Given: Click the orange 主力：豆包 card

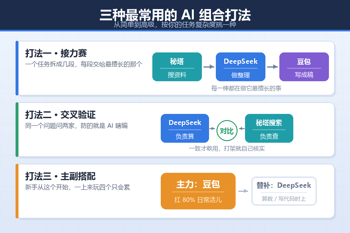Looking at the screenshot, I should coord(198,191).
